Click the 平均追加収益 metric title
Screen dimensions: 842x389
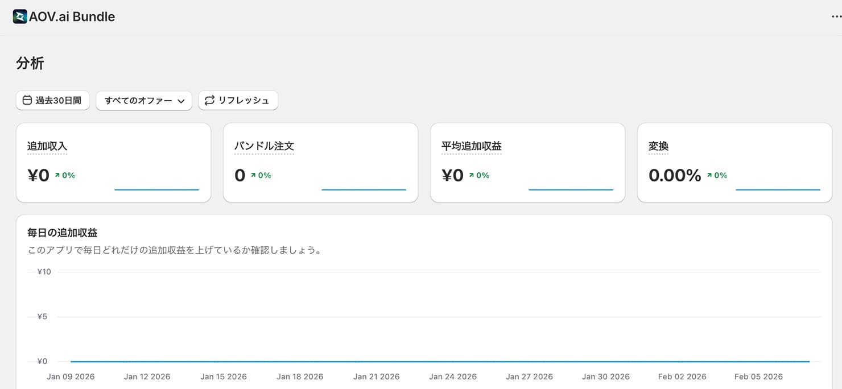(472, 146)
